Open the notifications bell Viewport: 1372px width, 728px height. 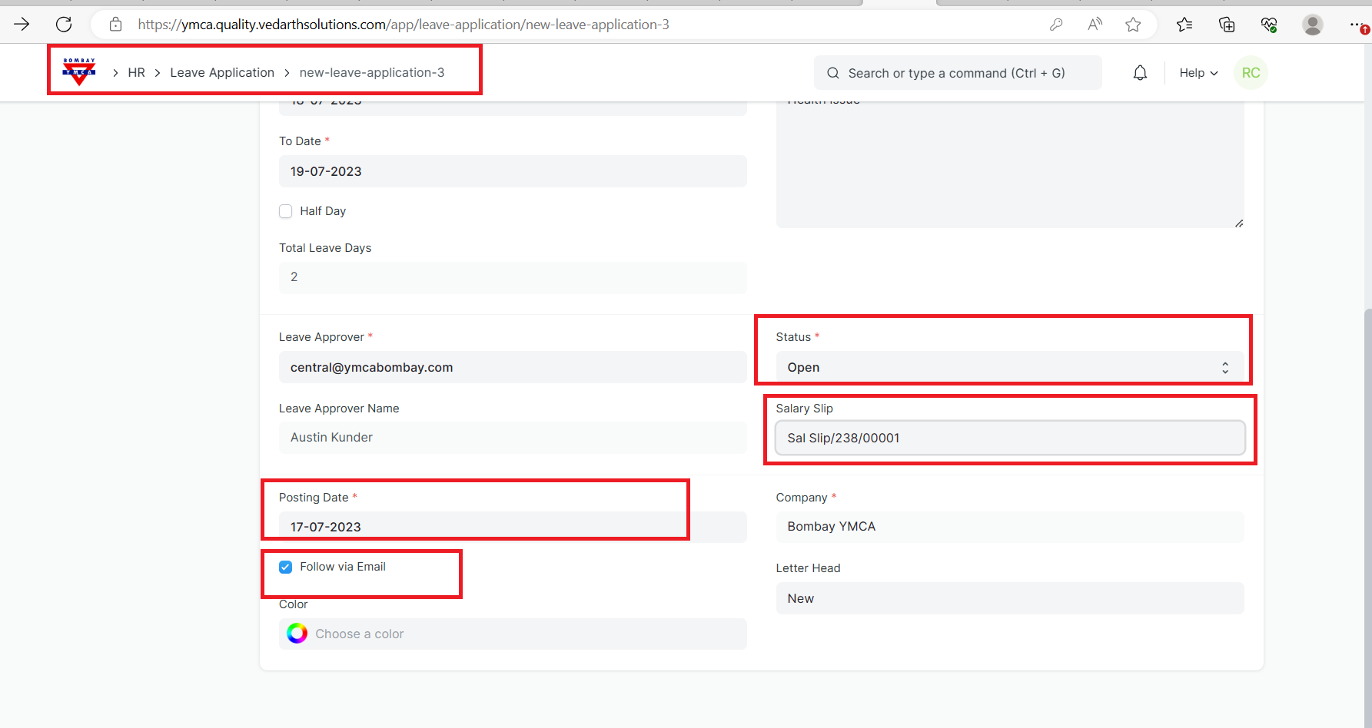point(1140,73)
